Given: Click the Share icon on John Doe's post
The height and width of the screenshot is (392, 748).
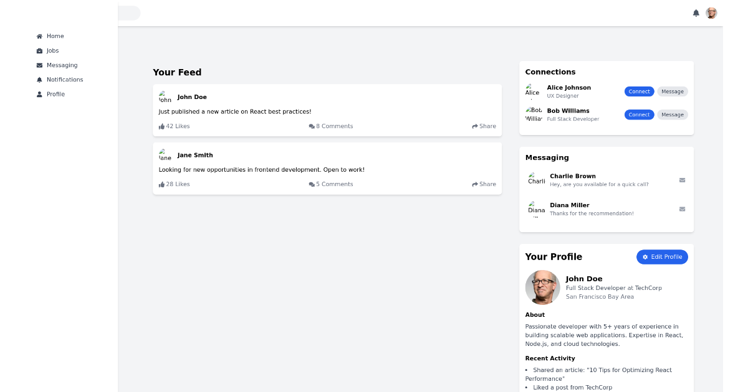Looking at the screenshot, I should 474,126.
